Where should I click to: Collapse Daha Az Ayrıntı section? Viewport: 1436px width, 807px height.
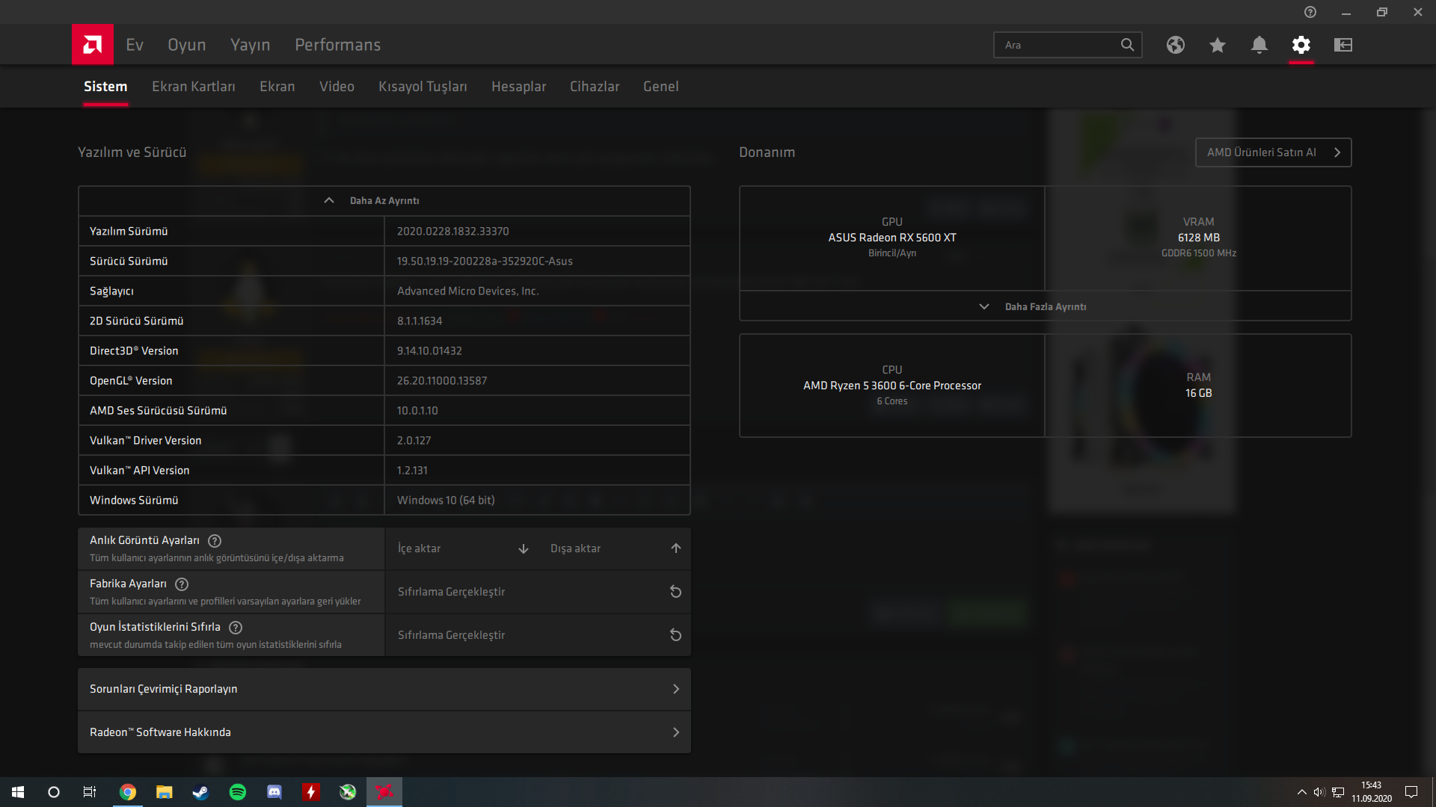click(384, 201)
